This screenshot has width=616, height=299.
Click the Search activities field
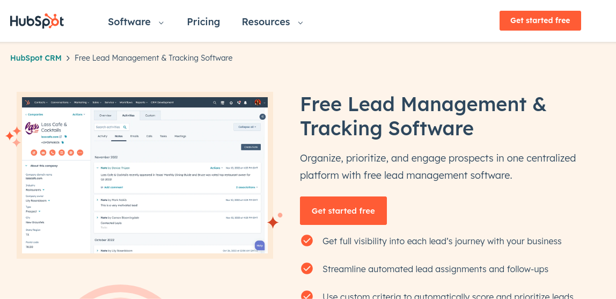click(x=112, y=127)
